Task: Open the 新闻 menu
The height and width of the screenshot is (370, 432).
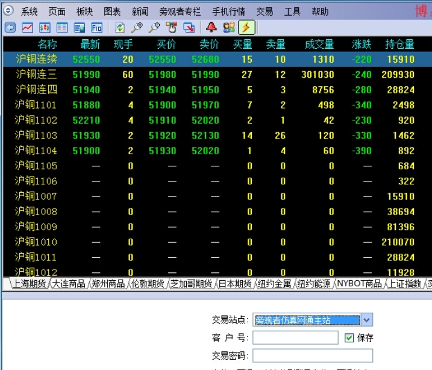Action: (x=140, y=11)
